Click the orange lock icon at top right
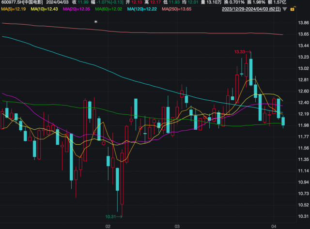This screenshot has height=229, width=310. (293, 9)
